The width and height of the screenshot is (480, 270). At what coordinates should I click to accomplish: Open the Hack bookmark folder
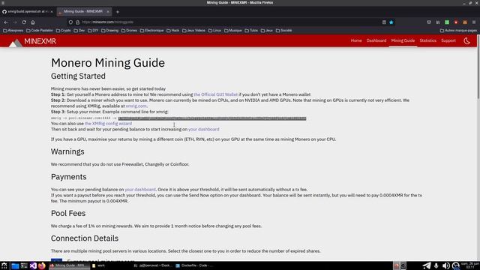173,31
